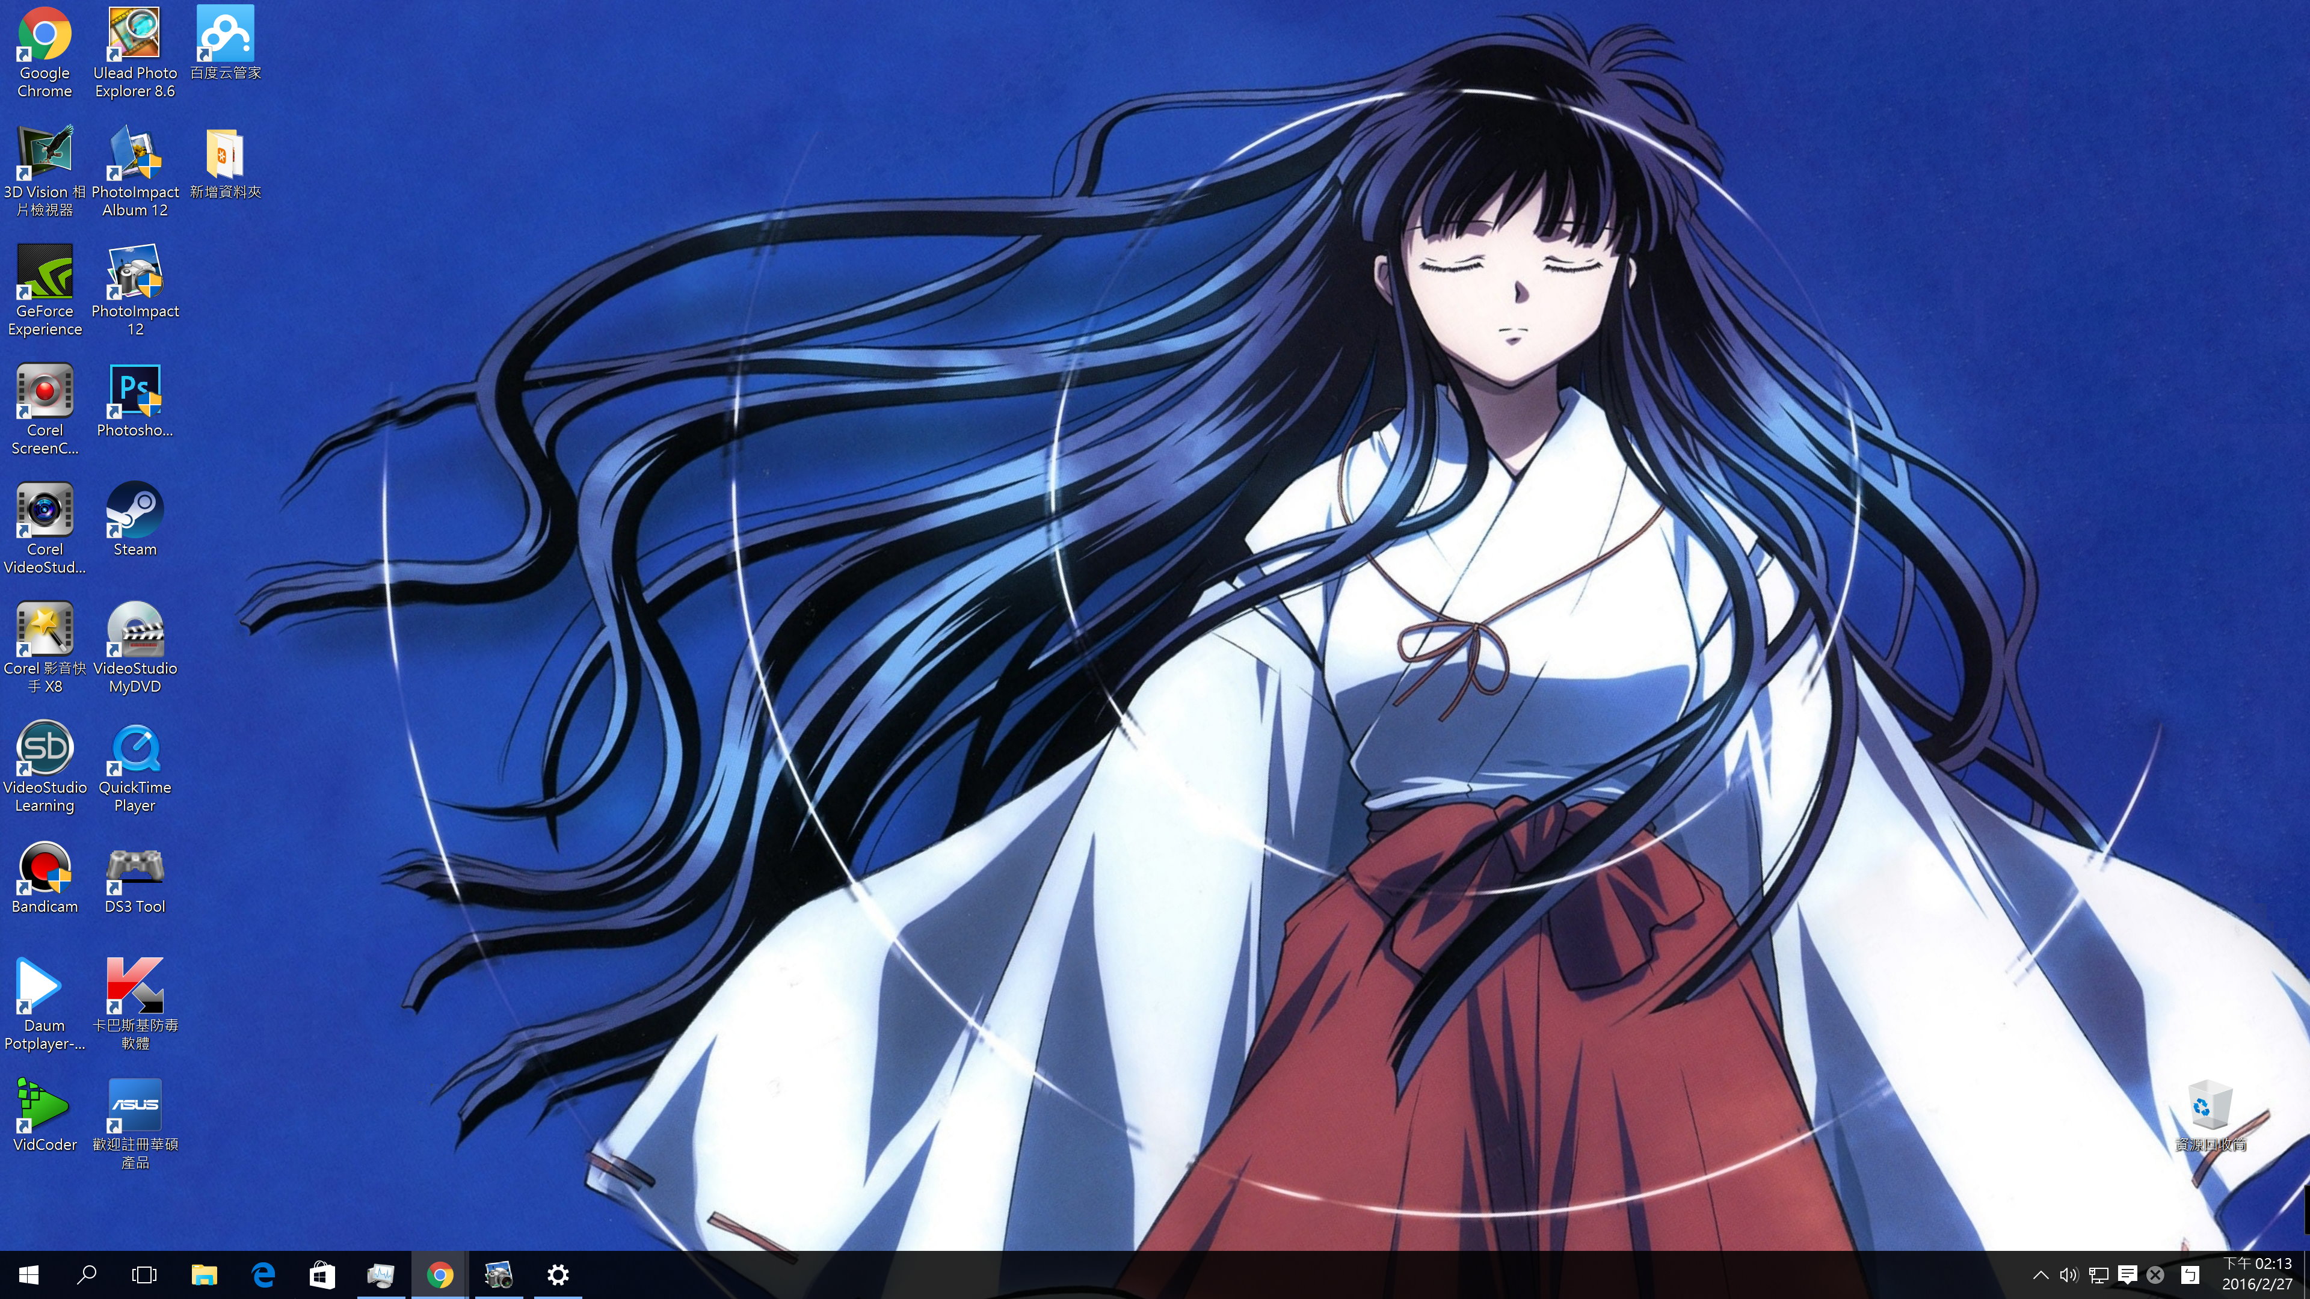Screen dimensions: 2310x1299
Task: Select the 資源回收筒 recycle bin icon
Action: (2211, 1116)
